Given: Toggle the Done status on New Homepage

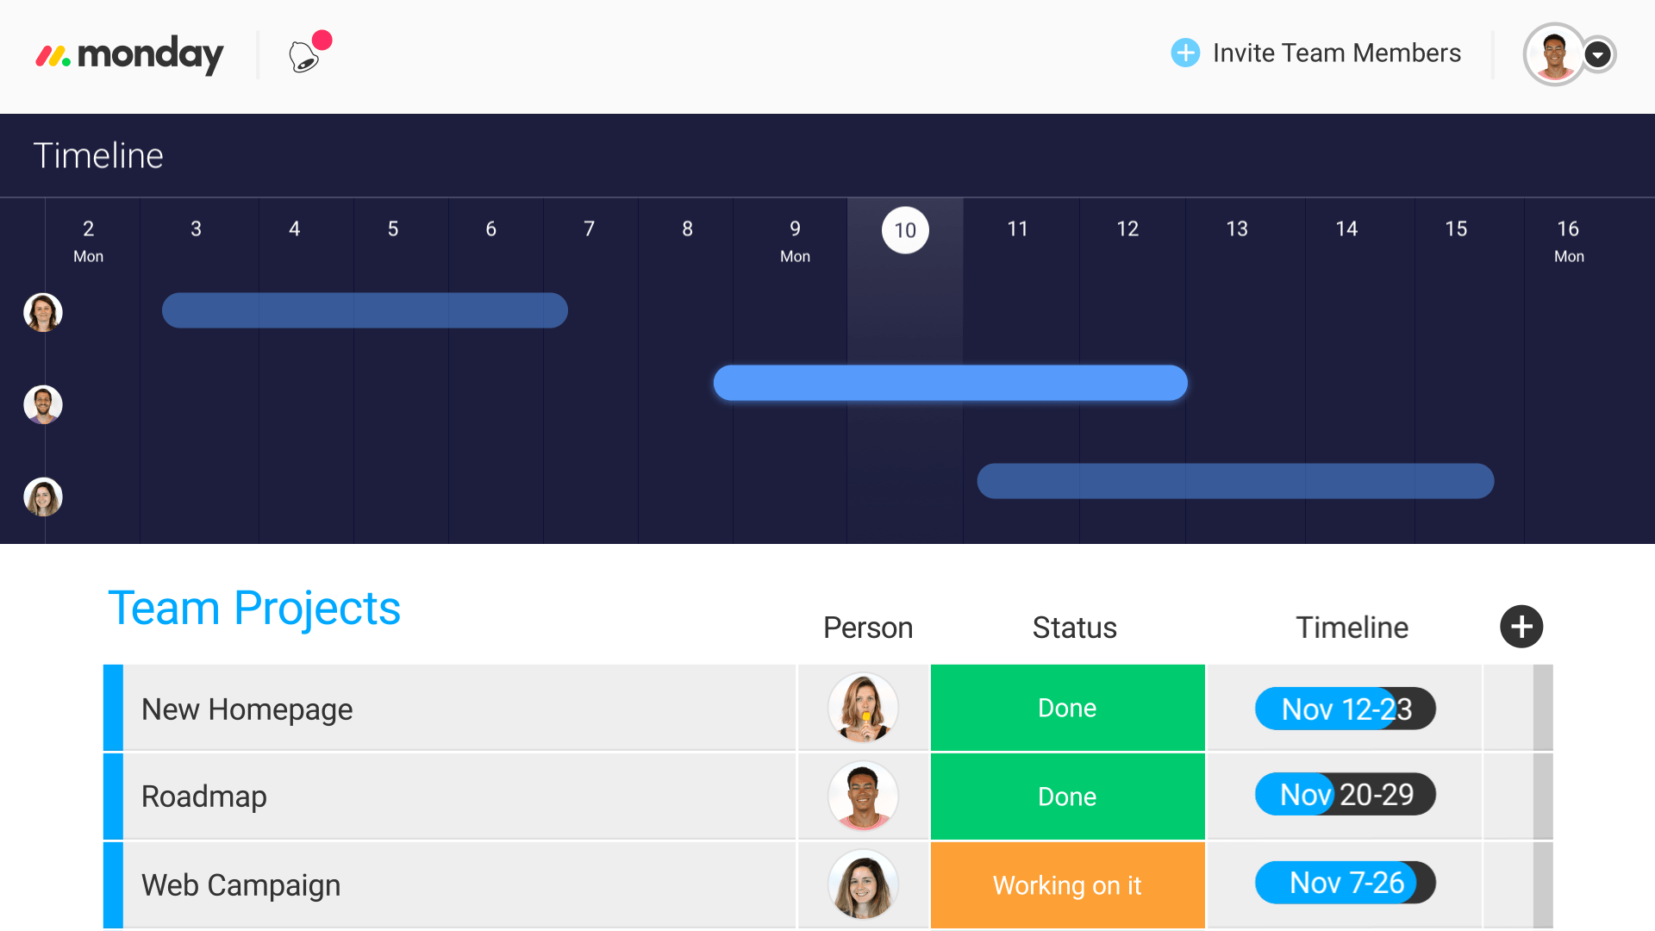Looking at the screenshot, I should tap(1066, 707).
